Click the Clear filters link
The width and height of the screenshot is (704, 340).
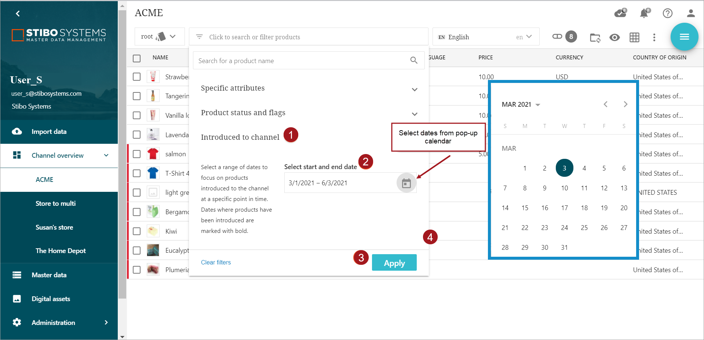[x=216, y=262]
